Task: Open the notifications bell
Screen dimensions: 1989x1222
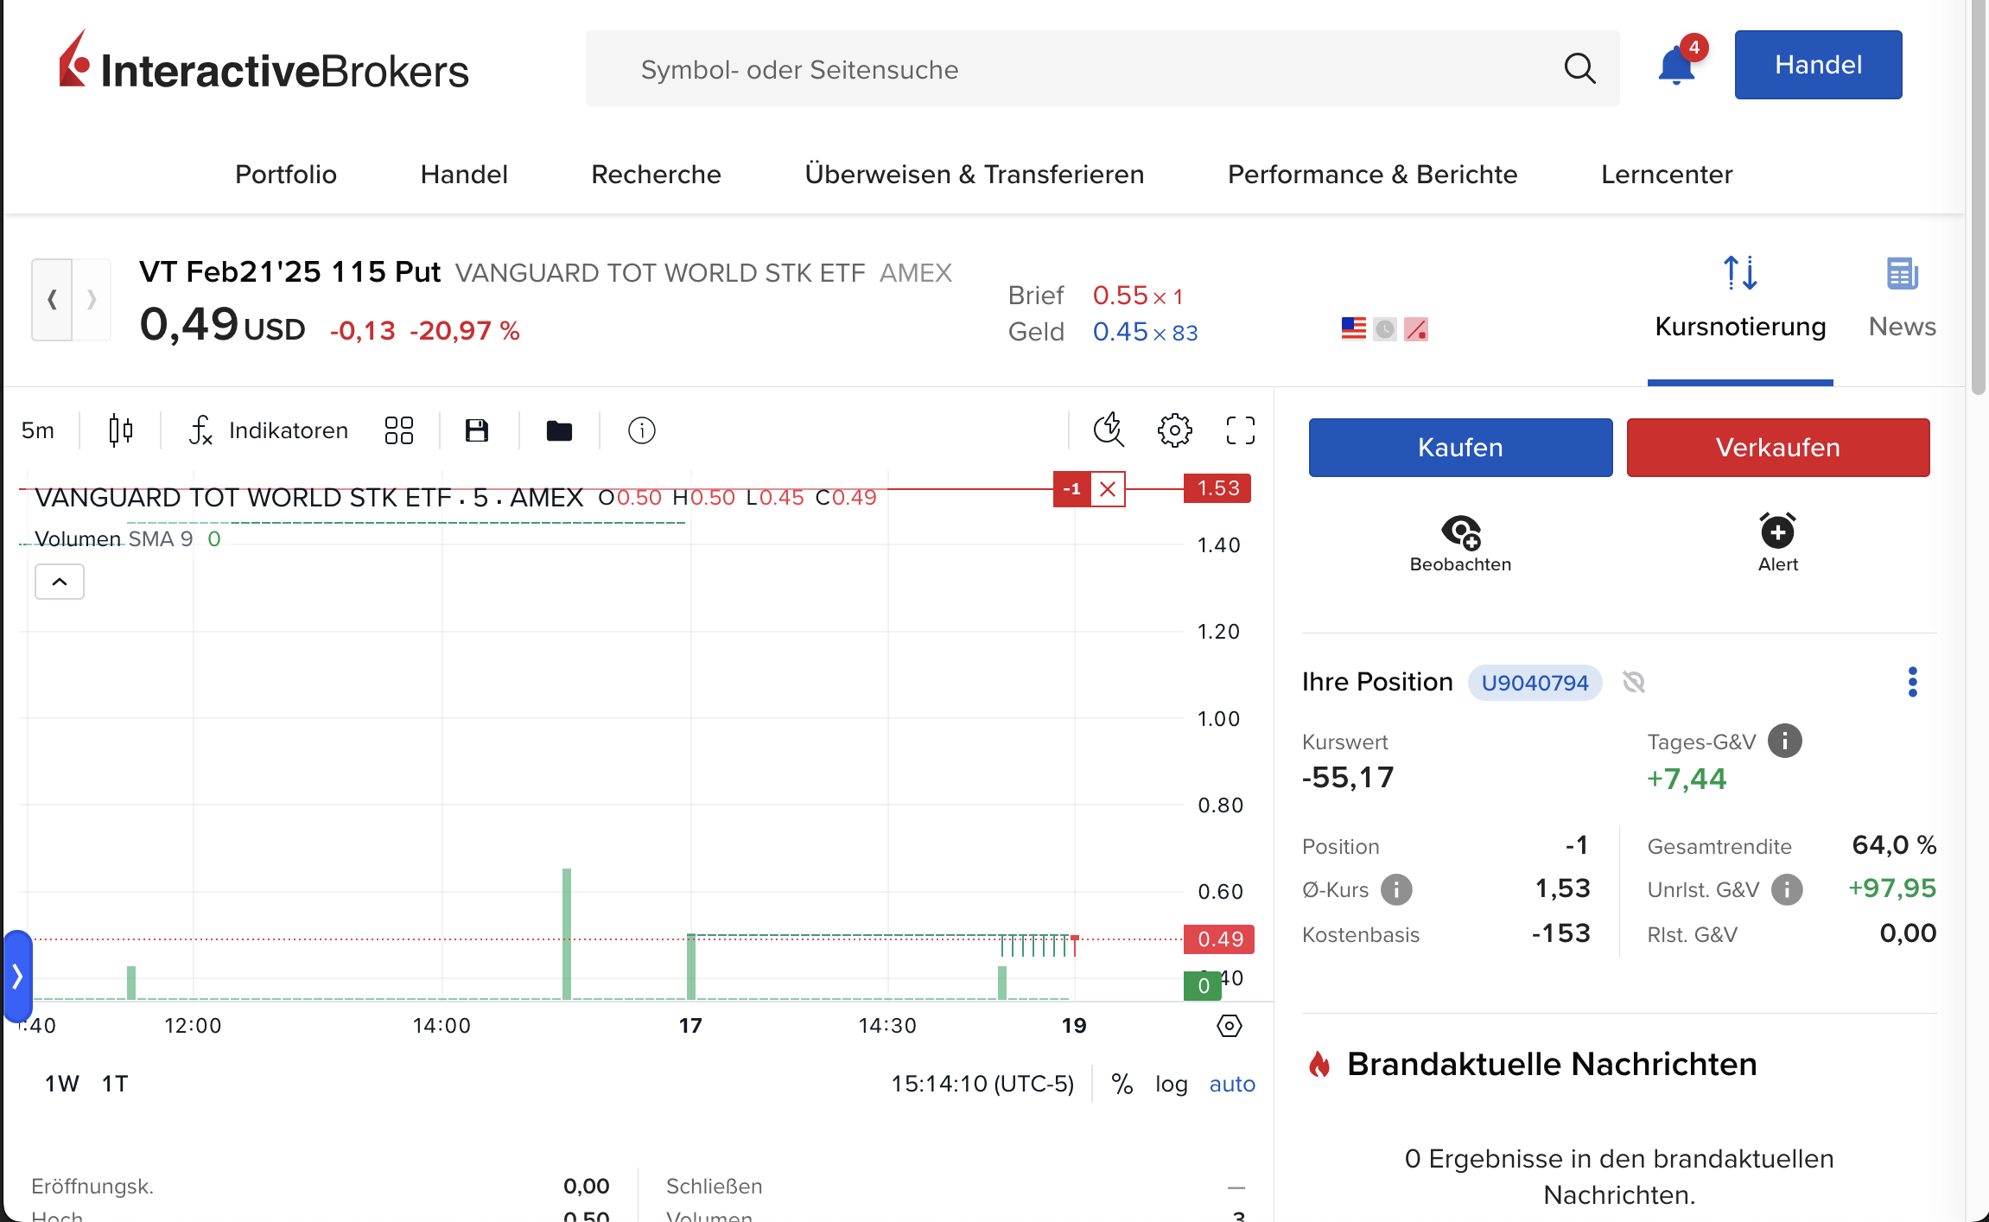Action: pyautogui.click(x=1677, y=66)
